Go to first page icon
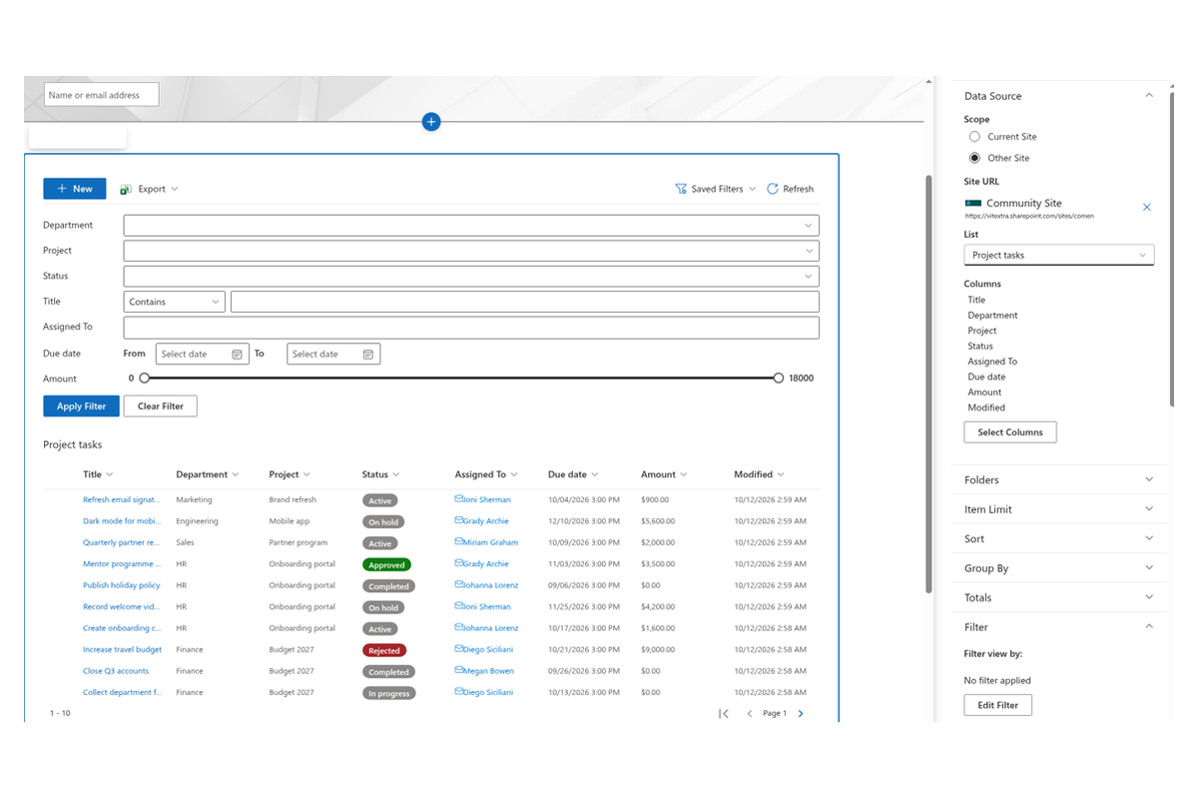 pos(724,713)
